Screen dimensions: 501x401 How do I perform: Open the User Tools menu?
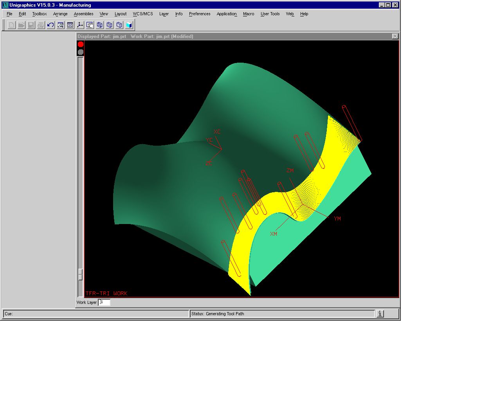(x=270, y=14)
